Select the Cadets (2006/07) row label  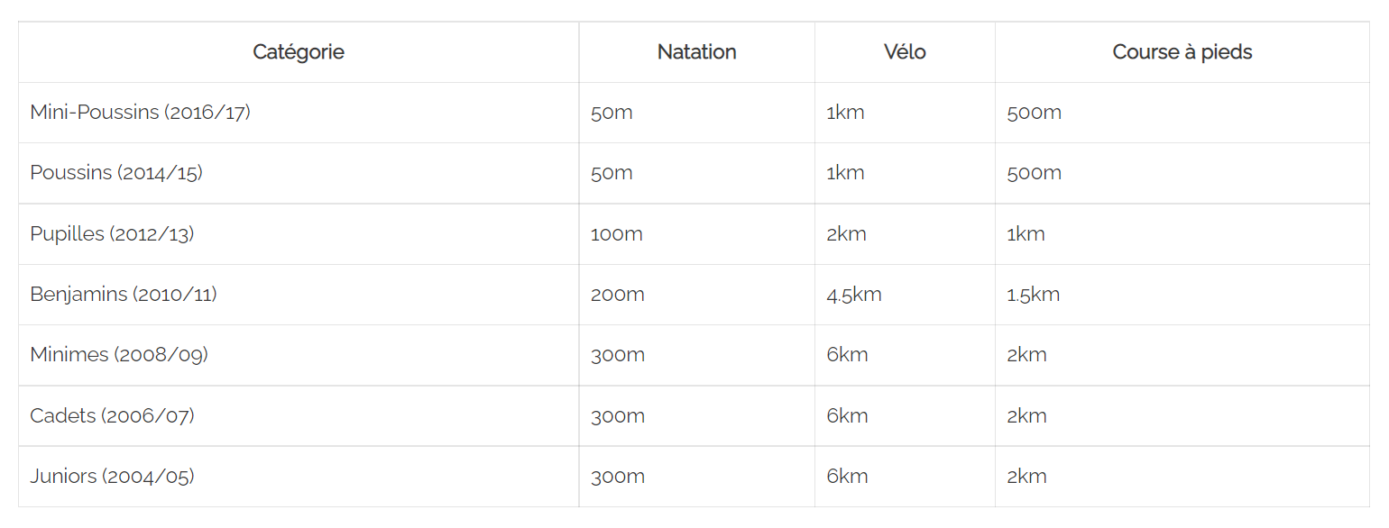tap(112, 416)
